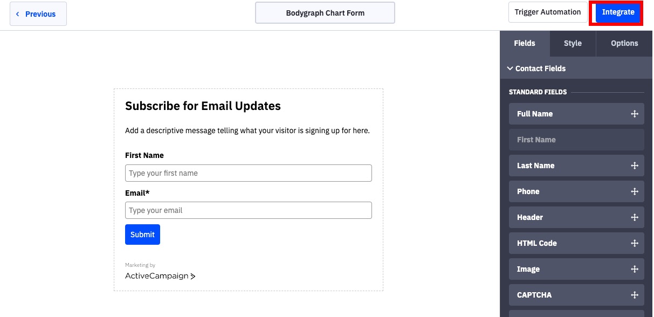
Task: Click the email input field
Action: point(249,210)
